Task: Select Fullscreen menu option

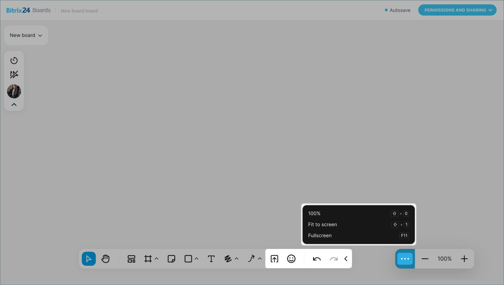Action: [x=320, y=236]
